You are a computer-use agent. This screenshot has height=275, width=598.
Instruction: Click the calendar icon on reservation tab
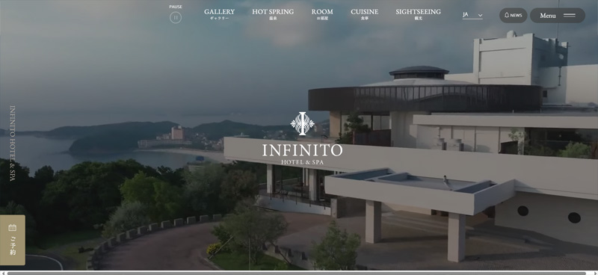(x=12, y=228)
